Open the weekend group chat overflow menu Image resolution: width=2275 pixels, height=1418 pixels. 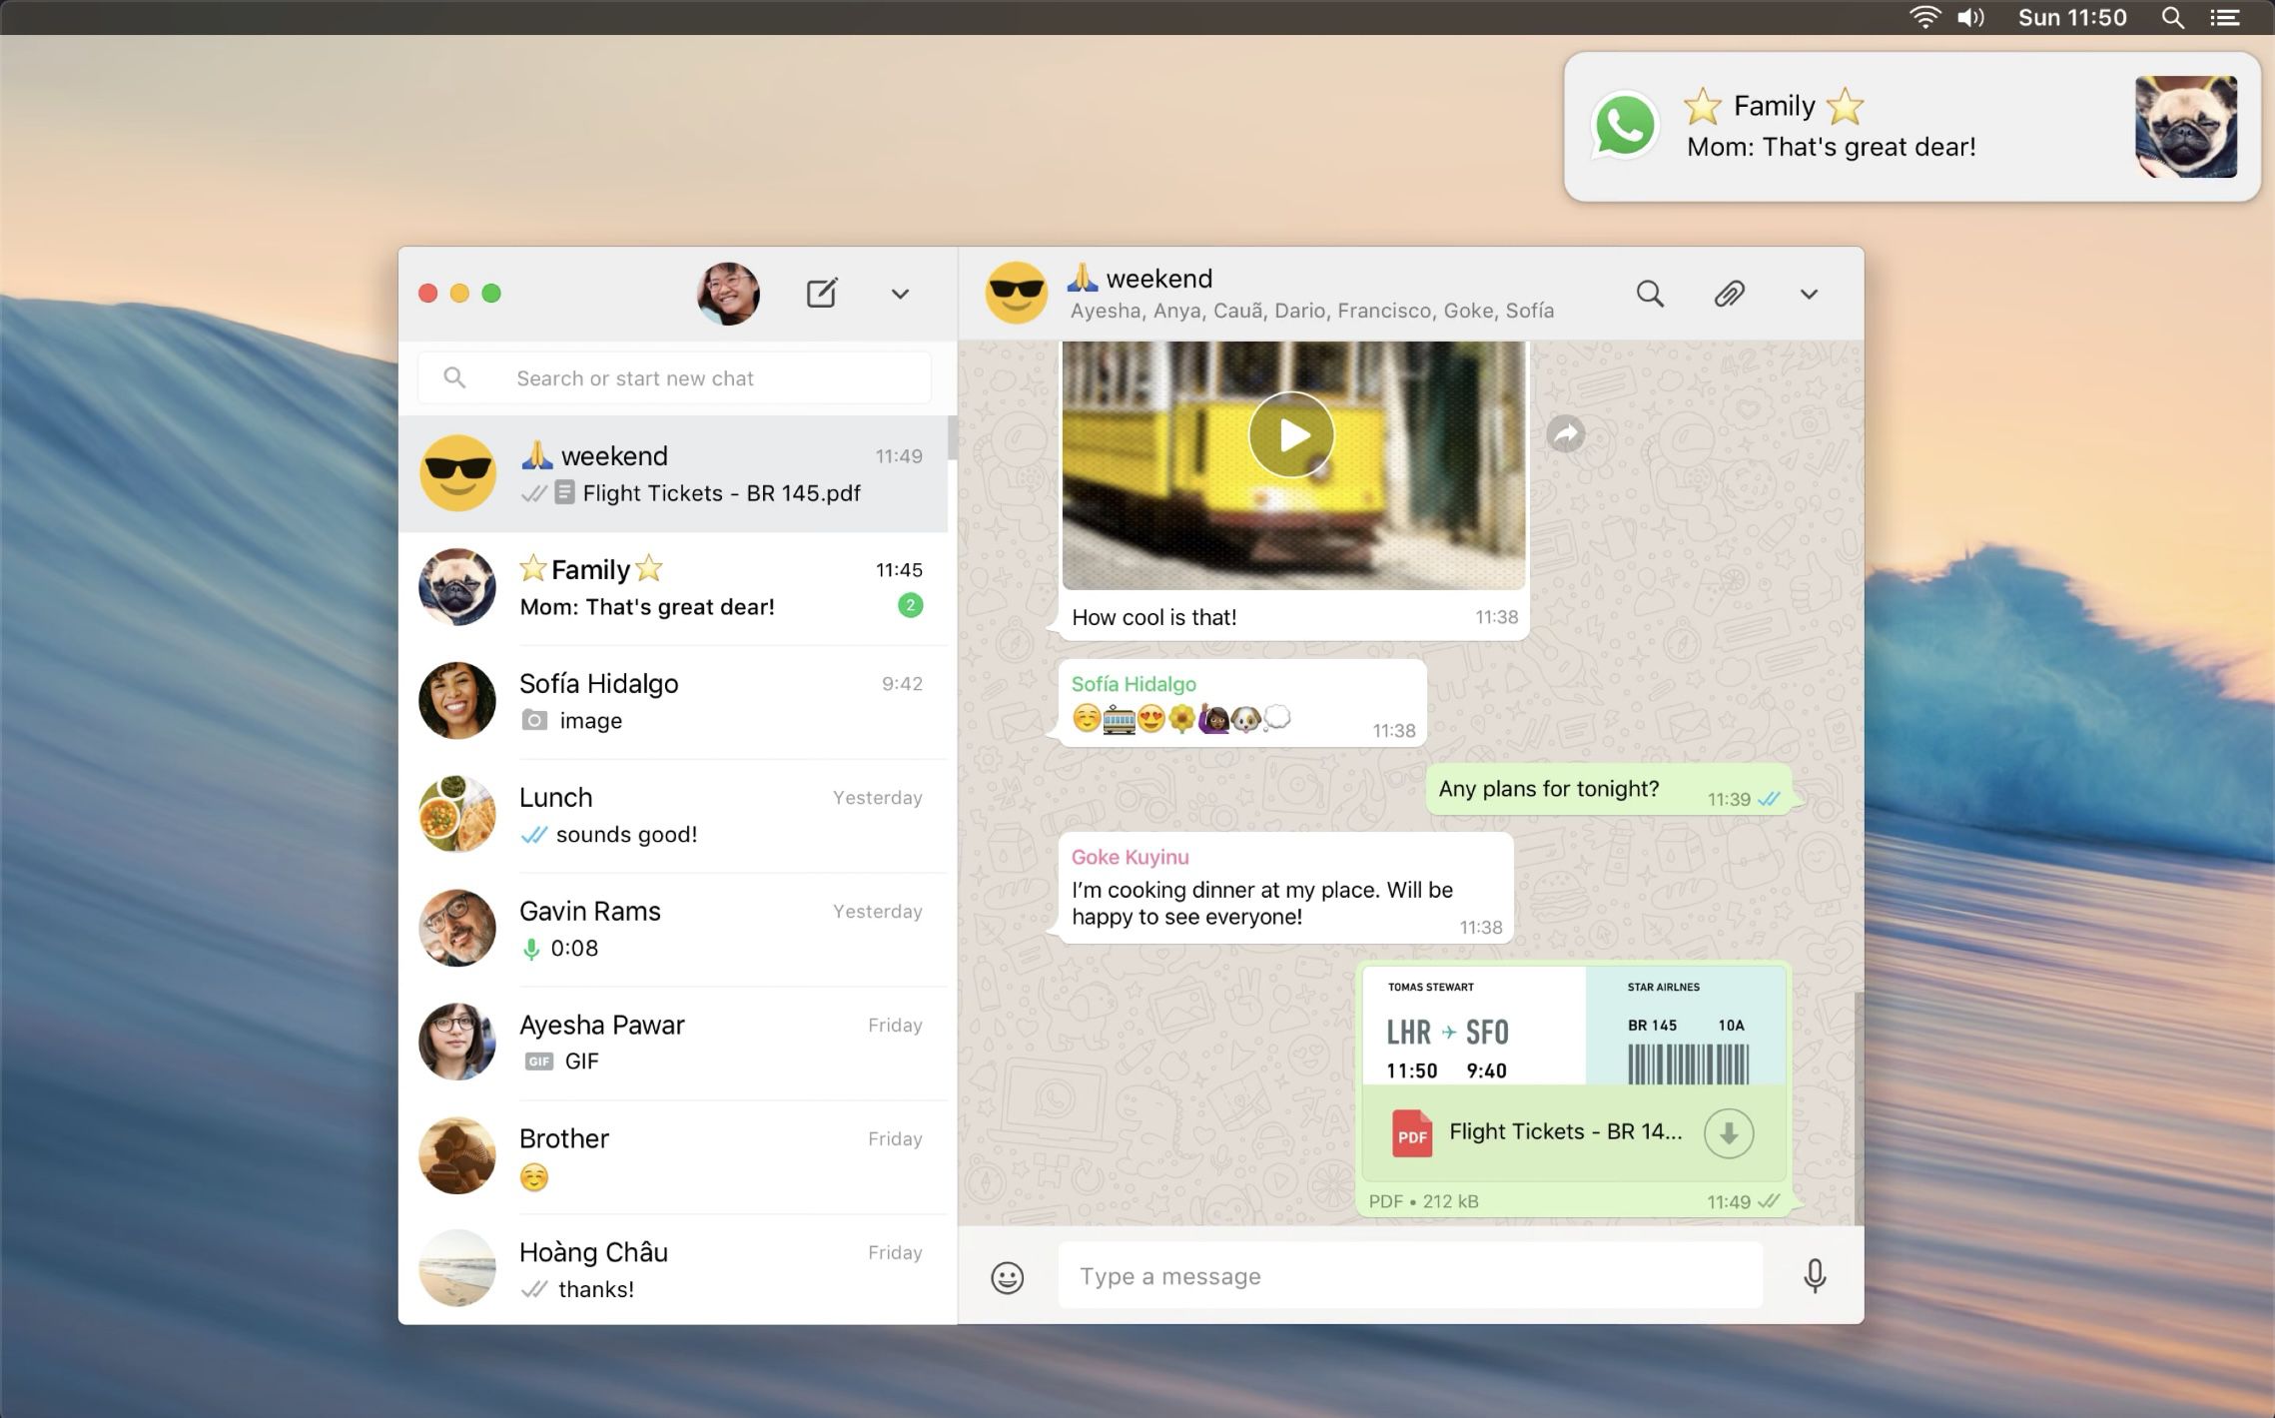tap(1808, 296)
